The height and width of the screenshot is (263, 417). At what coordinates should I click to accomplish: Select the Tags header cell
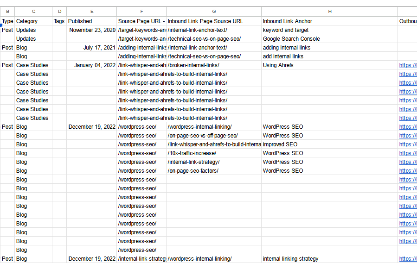pos(59,21)
